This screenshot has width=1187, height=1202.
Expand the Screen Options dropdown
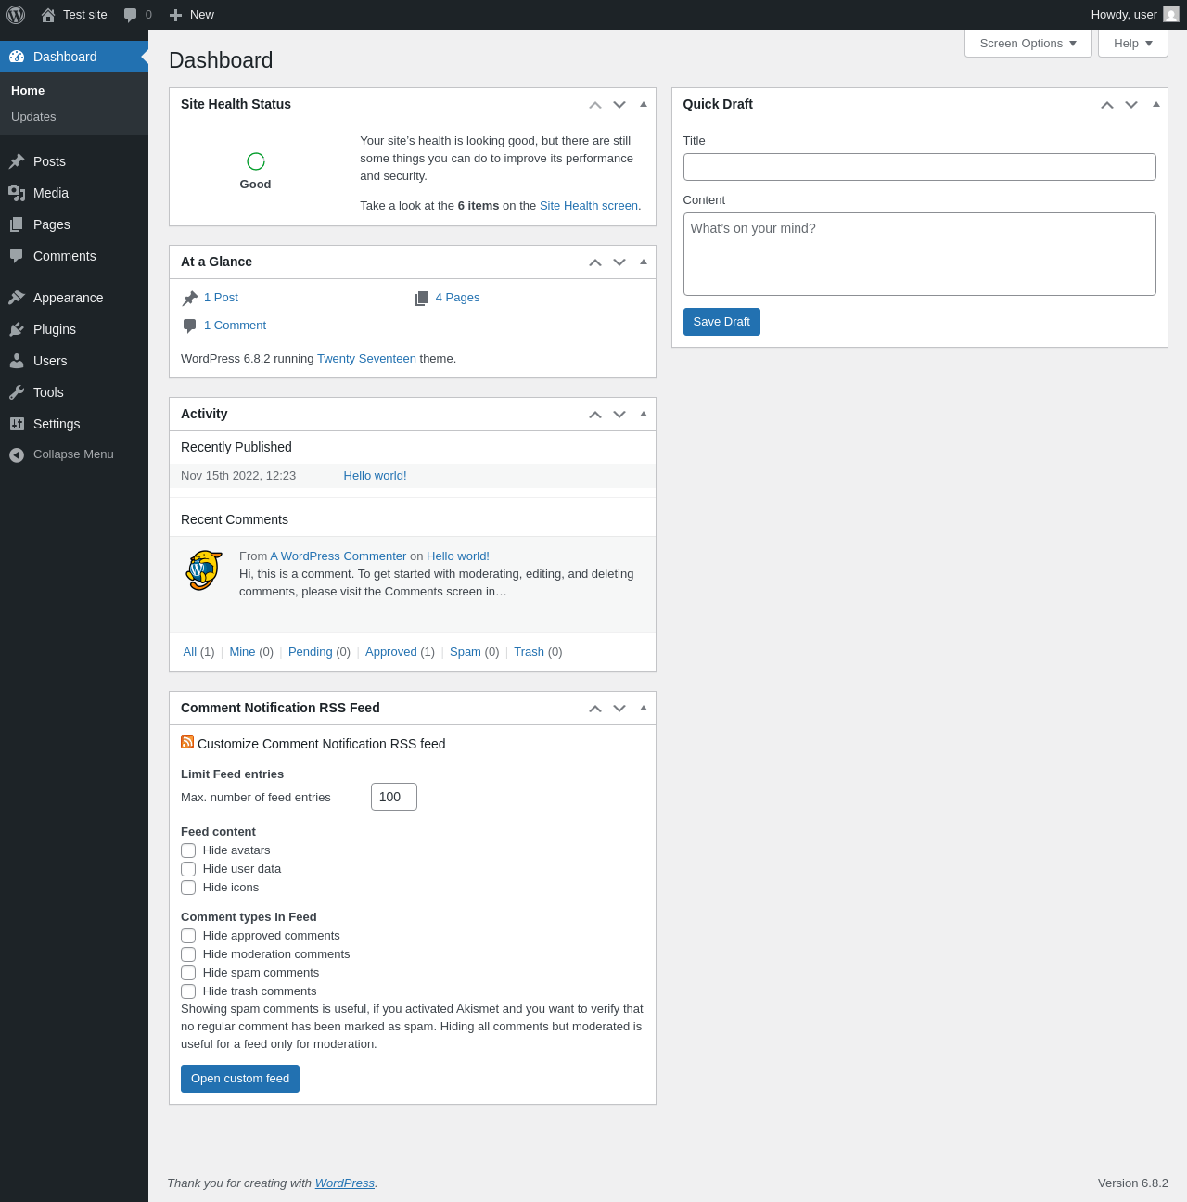point(1028,44)
